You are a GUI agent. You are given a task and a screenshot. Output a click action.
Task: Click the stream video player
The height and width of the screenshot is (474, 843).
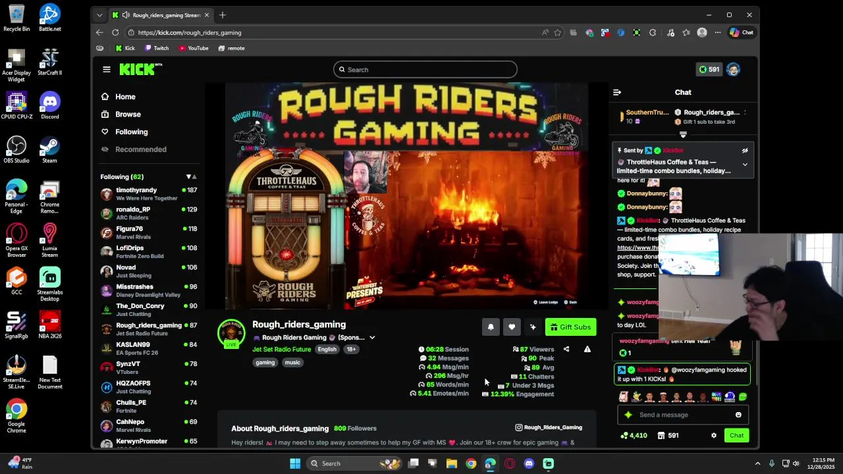[x=406, y=196]
